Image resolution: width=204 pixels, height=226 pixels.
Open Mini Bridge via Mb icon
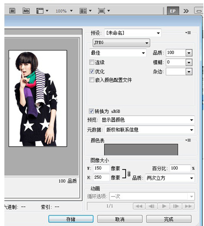pos(26,11)
